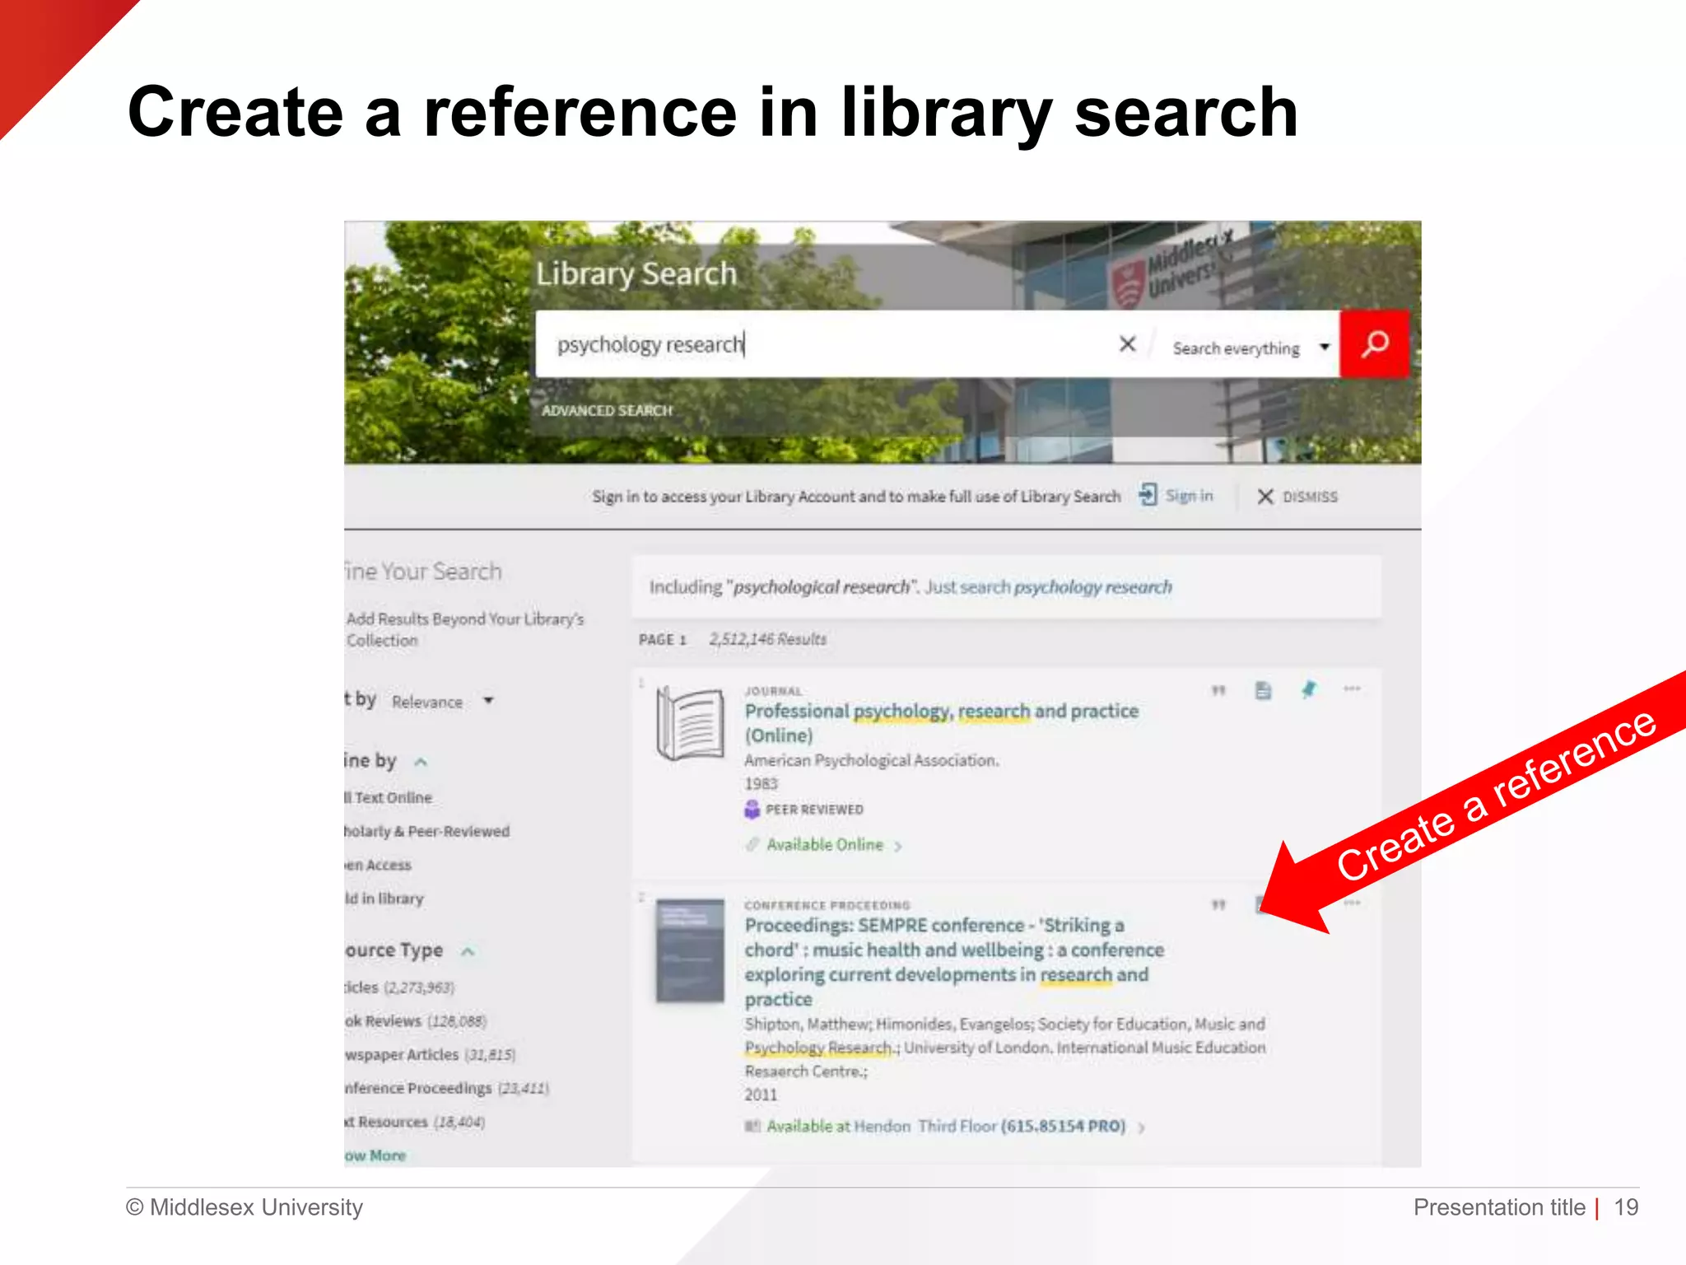Filter by Scholarly & Peer-Reviewed
The image size is (1686, 1265).
(x=426, y=831)
